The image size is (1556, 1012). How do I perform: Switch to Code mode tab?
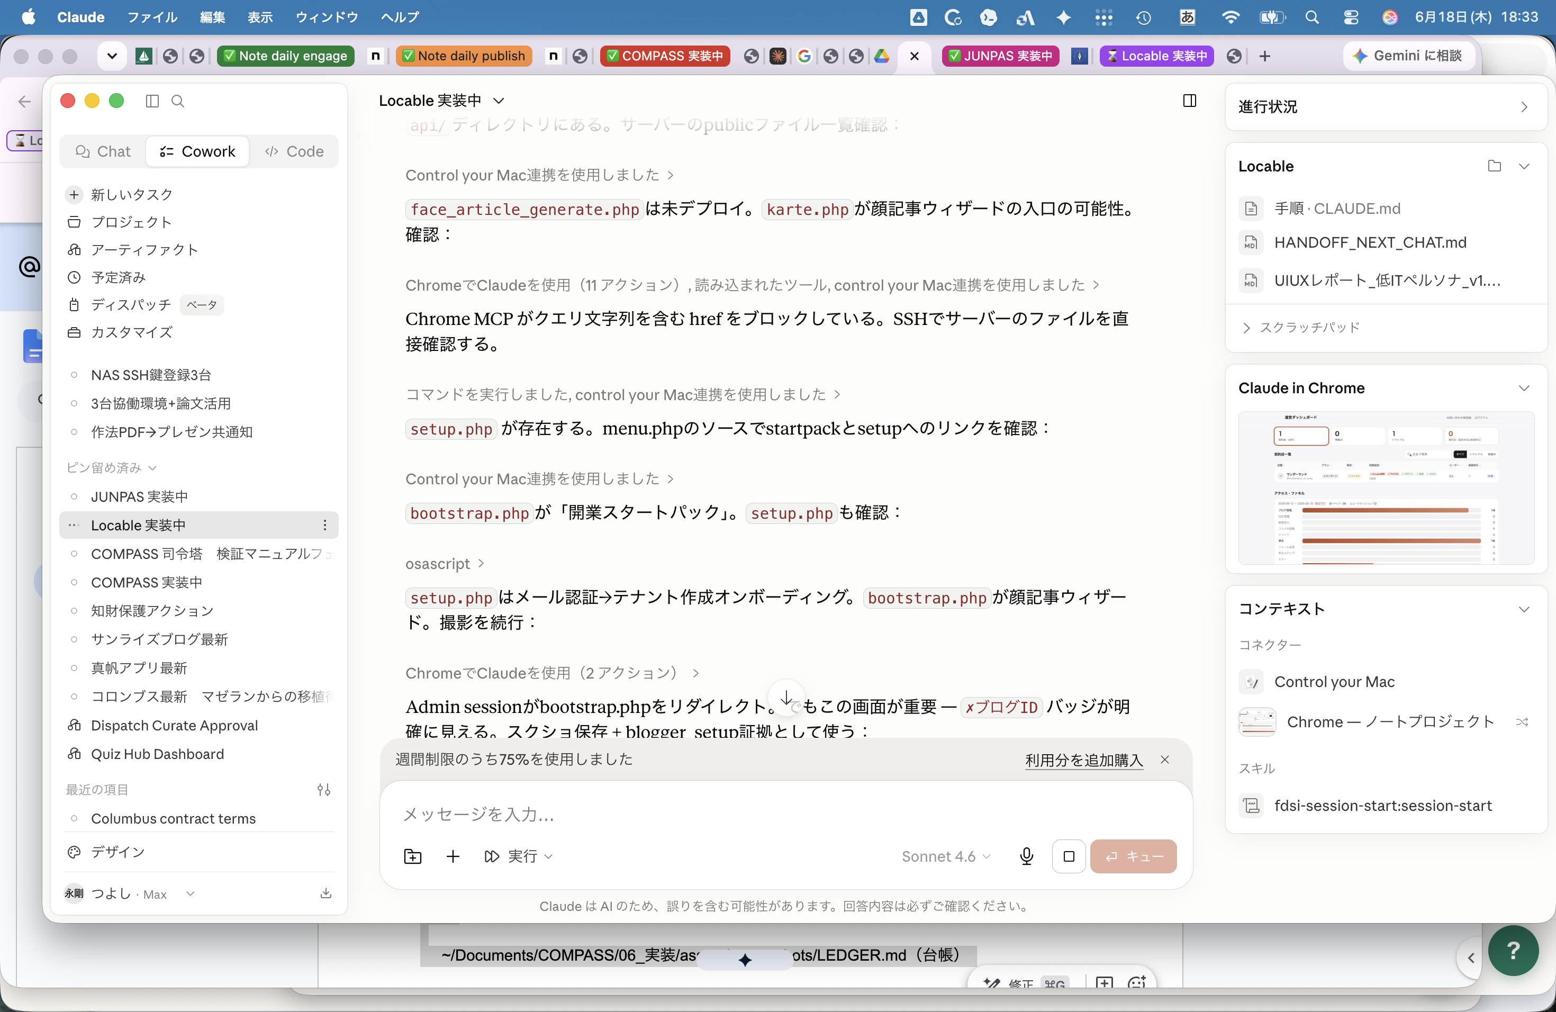tap(294, 152)
